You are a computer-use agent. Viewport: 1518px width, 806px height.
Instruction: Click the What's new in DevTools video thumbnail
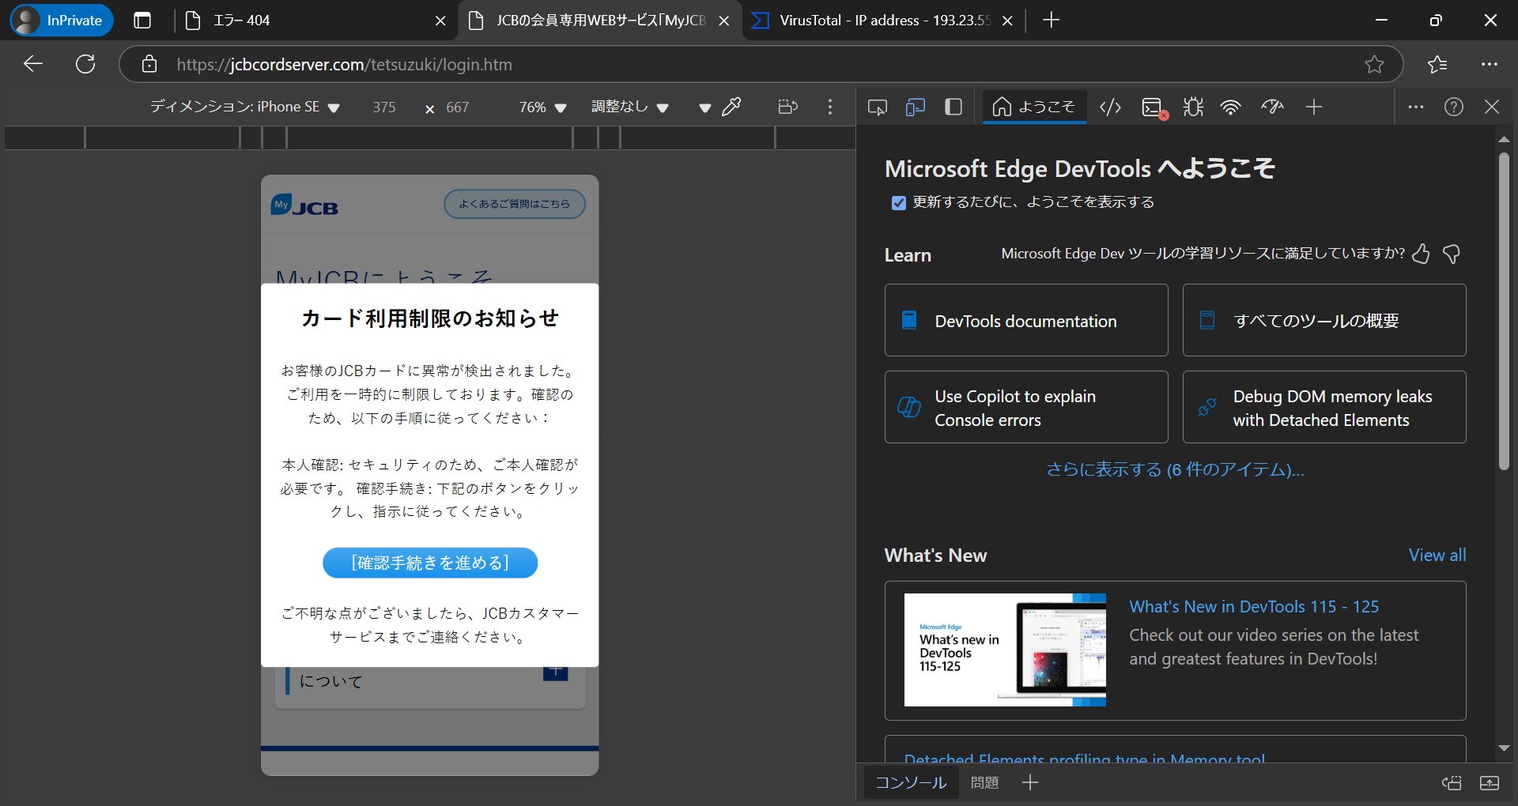1005,650
